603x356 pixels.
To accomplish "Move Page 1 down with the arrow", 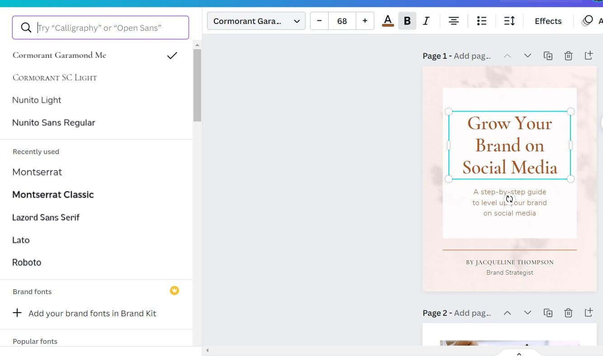I will (x=528, y=55).
